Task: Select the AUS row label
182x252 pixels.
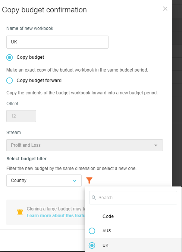Action: point(107,231)
